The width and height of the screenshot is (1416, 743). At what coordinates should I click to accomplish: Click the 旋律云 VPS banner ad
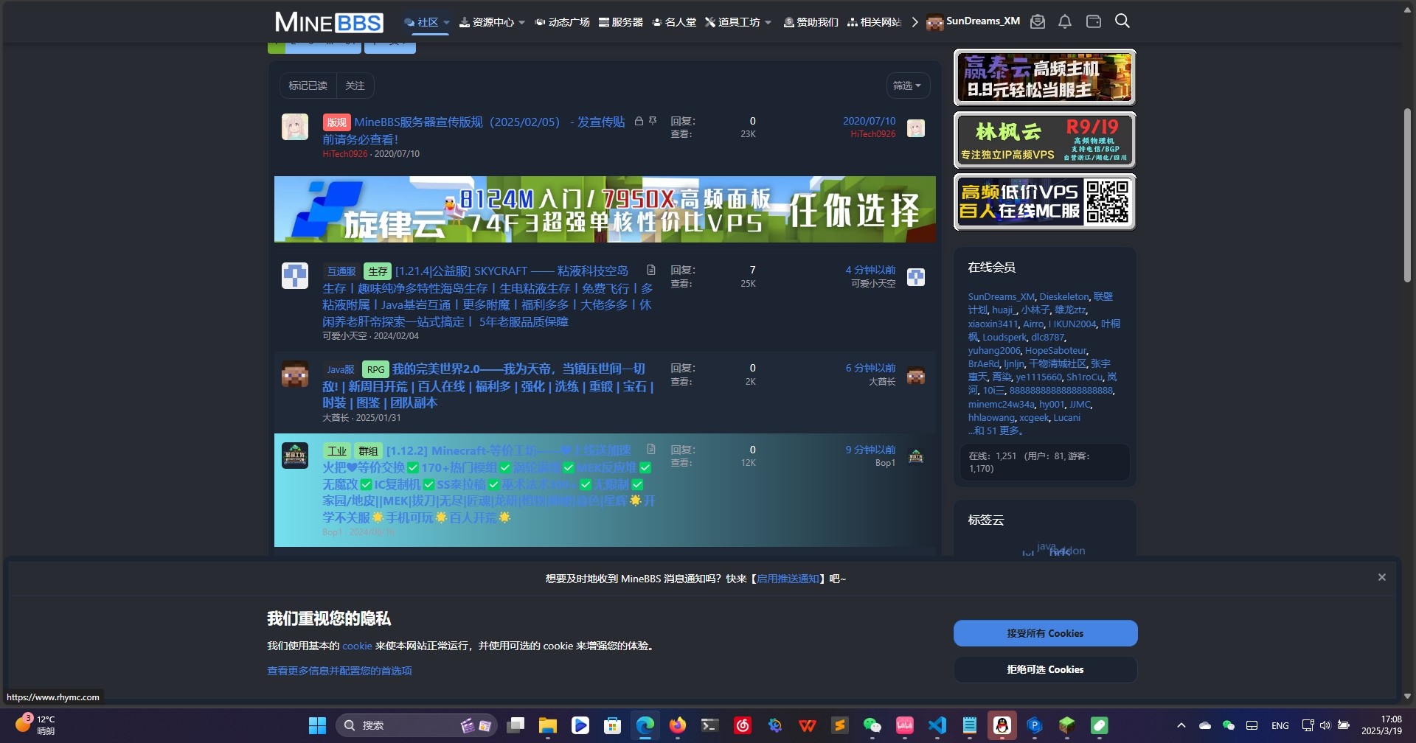(x=605, y=209)
